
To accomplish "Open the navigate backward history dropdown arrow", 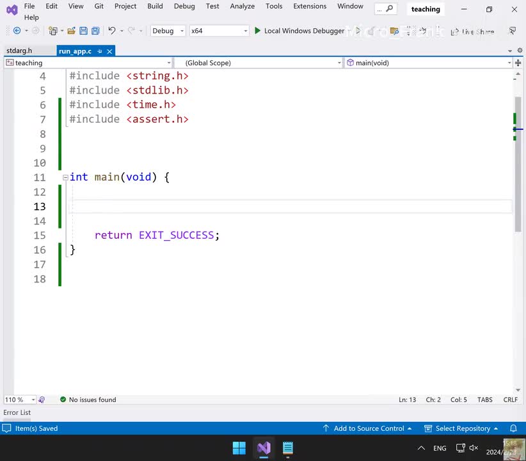I will 26,31.
